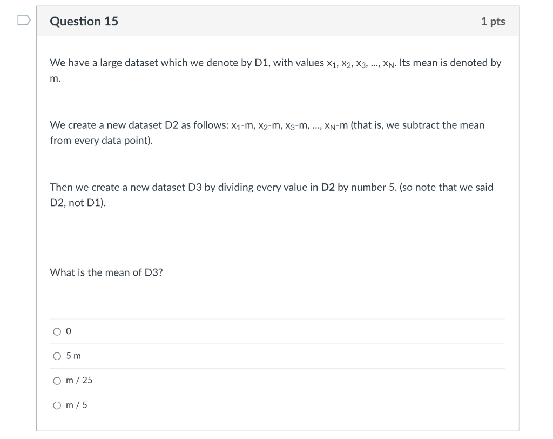Click the answer label text reading 0
This screenshot has height=439, width=553.
[68, 331]
